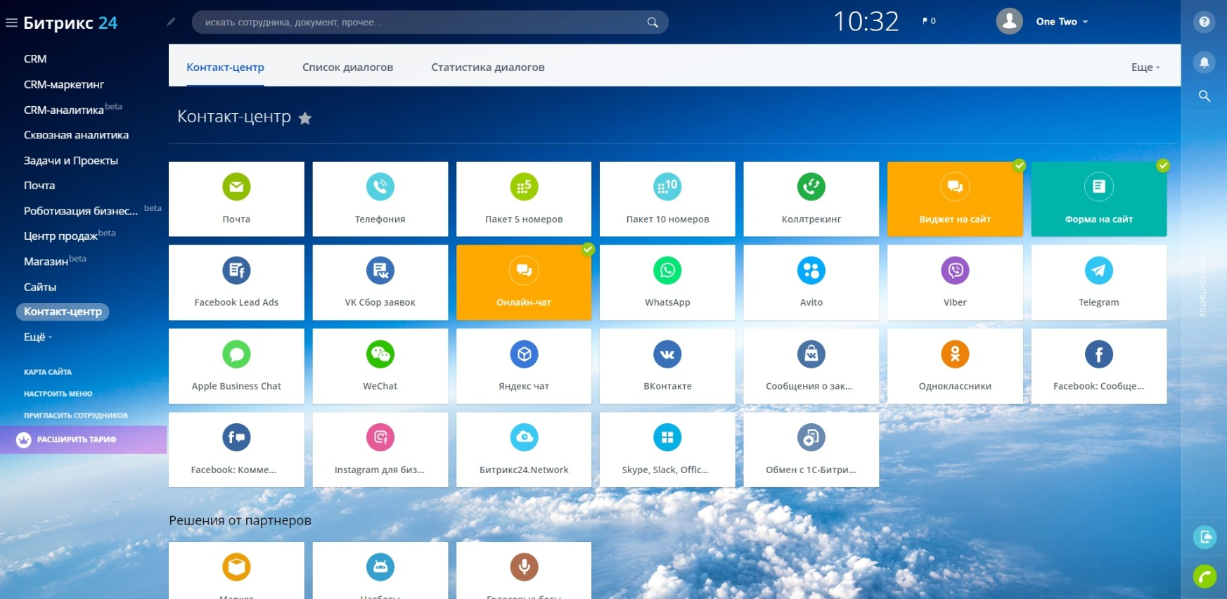Click the 10:32 clock display

coord(866,22)
